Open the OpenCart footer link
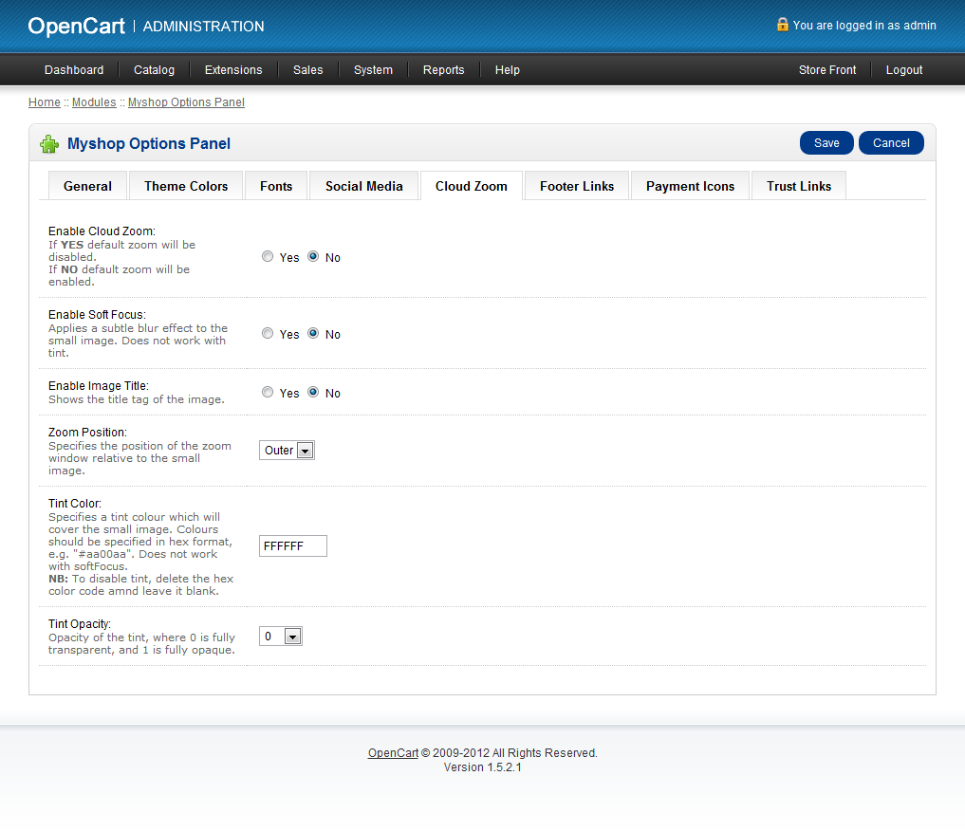 coord(393,753)
